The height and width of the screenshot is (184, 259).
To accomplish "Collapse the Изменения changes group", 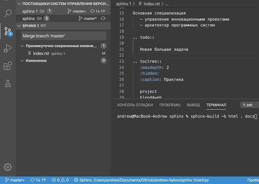I will (x=22, y=60).
